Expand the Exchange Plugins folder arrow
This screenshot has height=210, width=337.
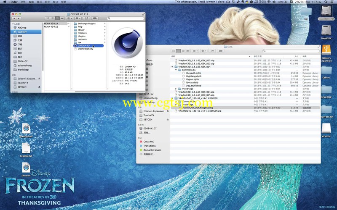click(x=105, y=24)
